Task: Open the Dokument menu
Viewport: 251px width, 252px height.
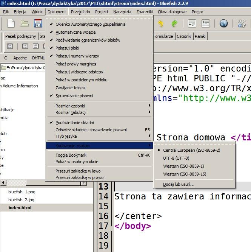Action: 57,12
